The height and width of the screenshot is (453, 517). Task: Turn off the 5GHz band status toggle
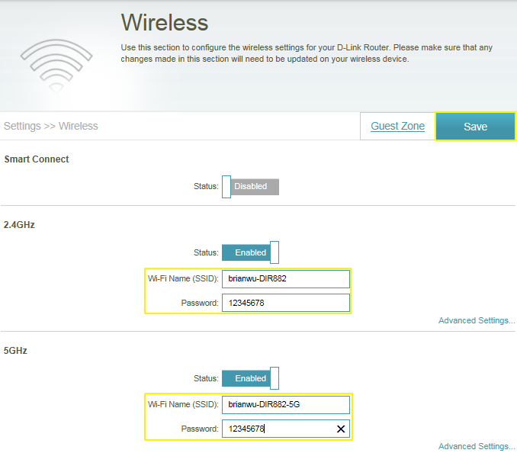(x=250, y=378)
